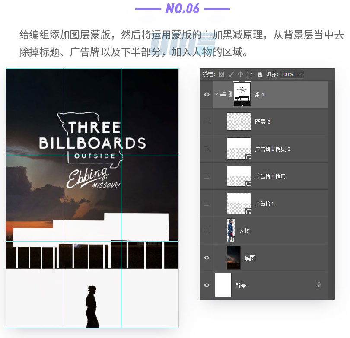Click the 广告牌 1 layer thumbnail
Viewport: 350px width, 338px height.
click(239, 203)
